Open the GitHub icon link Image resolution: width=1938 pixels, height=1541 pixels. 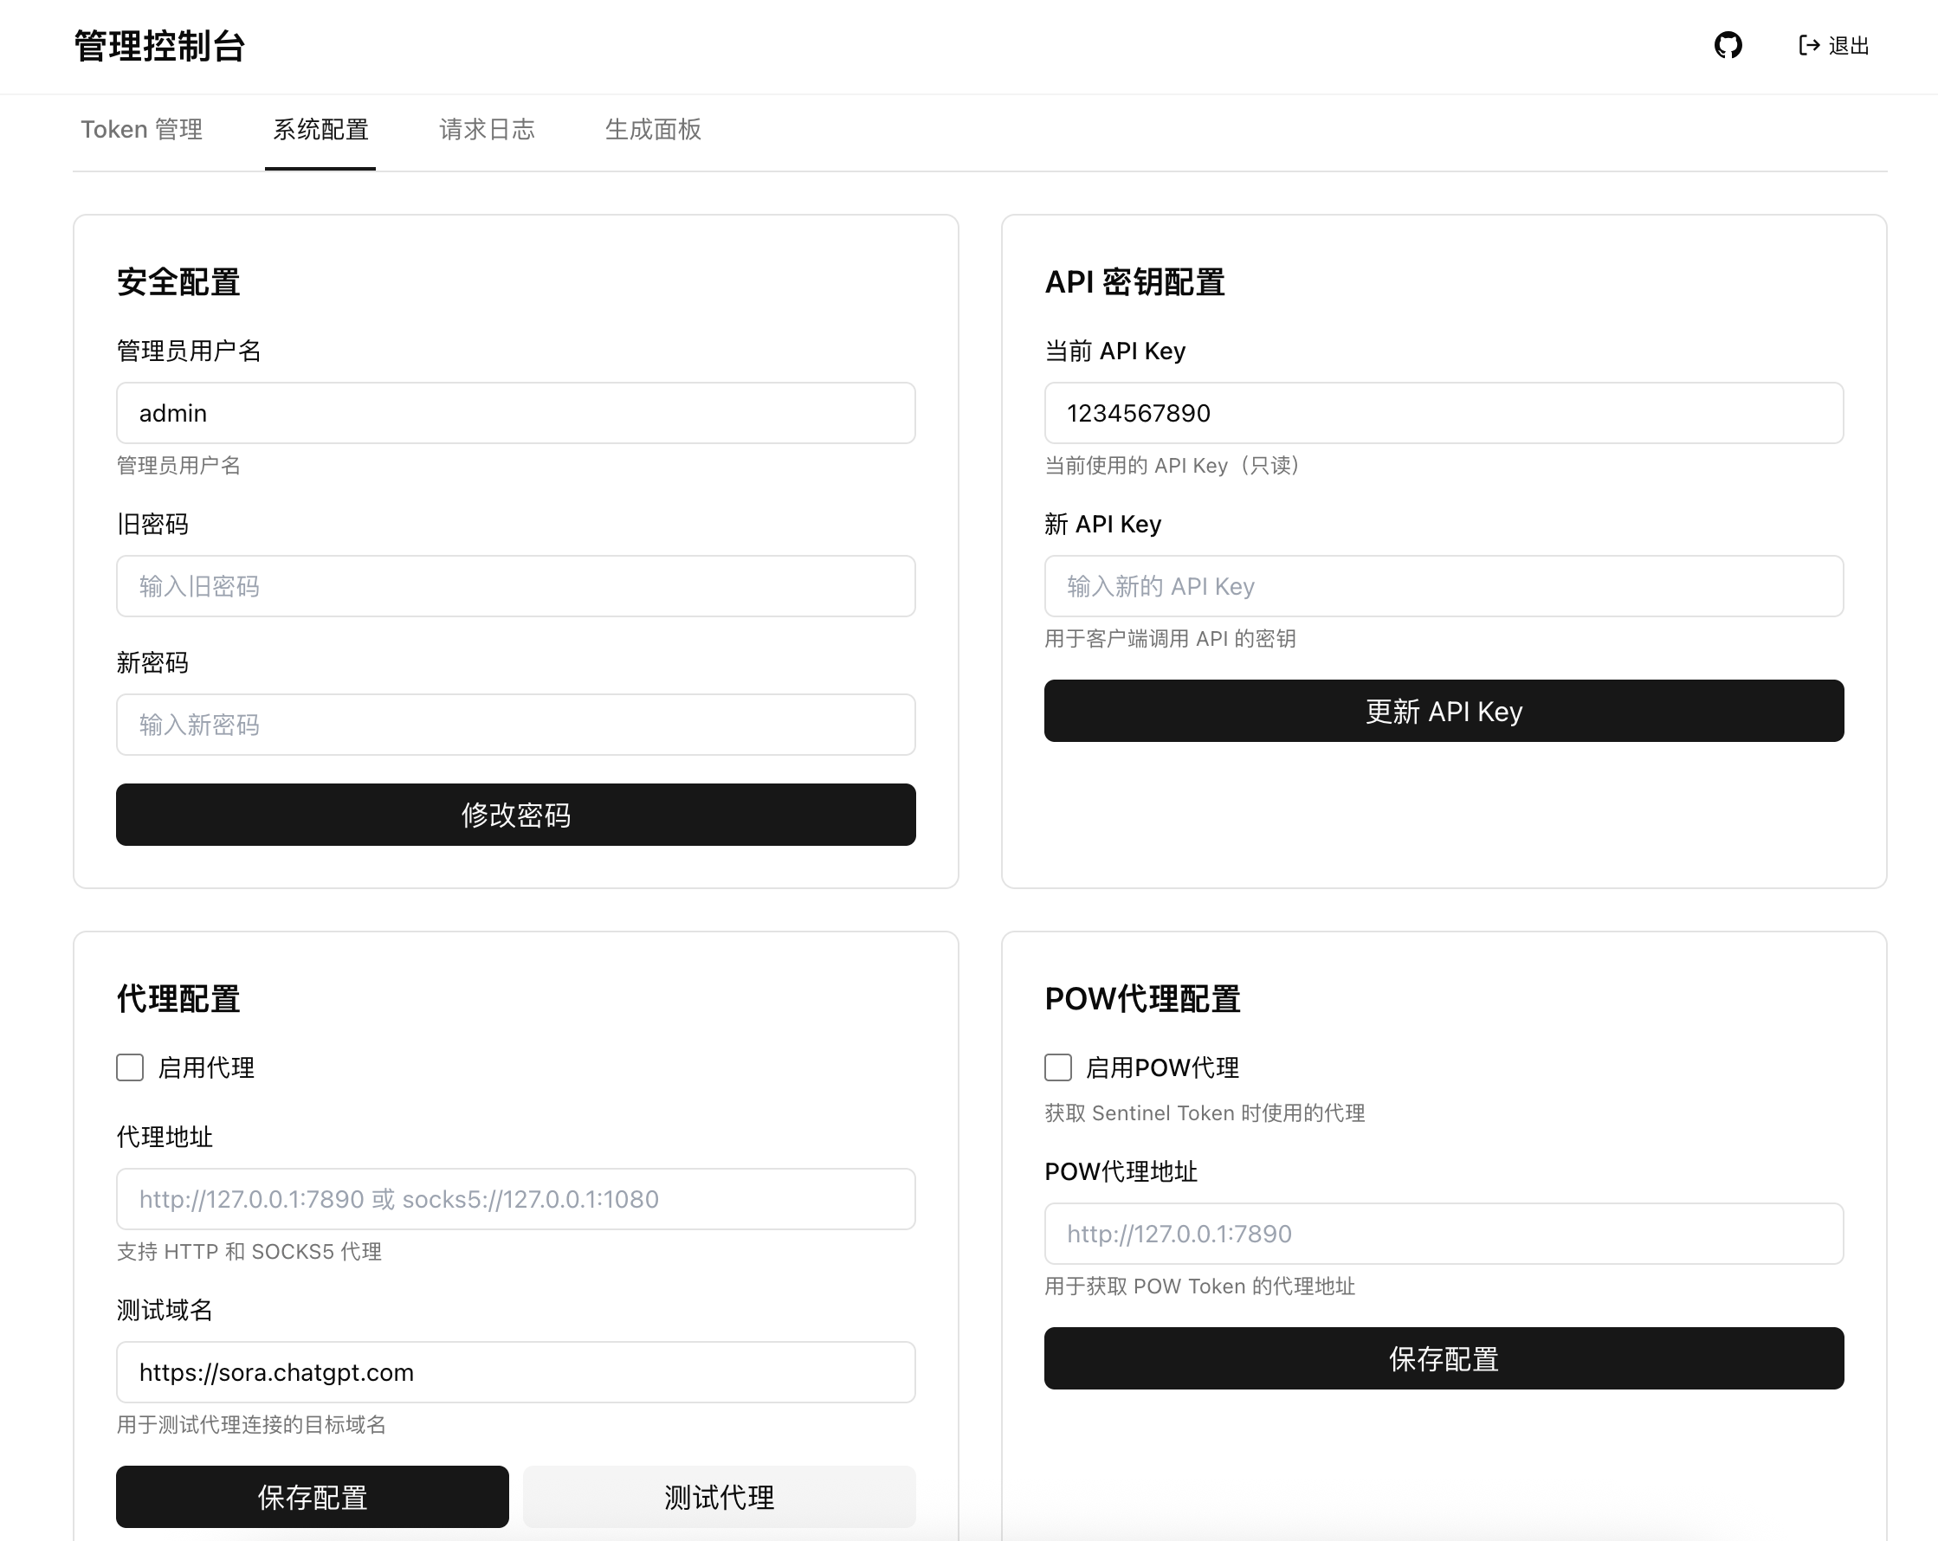[x=1727, y=45]
